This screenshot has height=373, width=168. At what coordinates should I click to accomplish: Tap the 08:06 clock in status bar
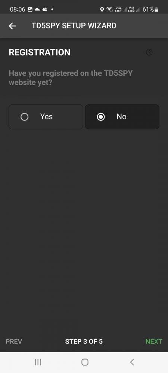18,10
